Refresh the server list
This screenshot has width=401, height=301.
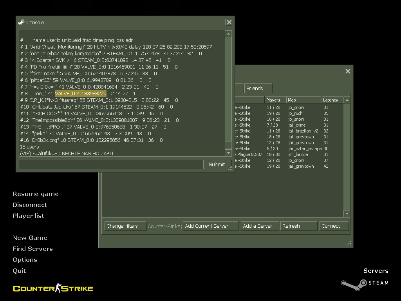point(299,226)
